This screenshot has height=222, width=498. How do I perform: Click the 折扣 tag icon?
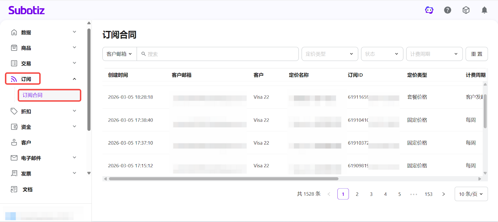point(14,111)
